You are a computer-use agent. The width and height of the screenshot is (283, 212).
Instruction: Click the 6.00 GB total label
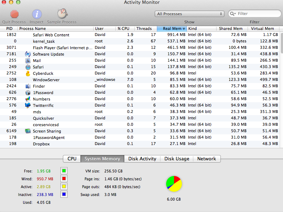(174, 199)
